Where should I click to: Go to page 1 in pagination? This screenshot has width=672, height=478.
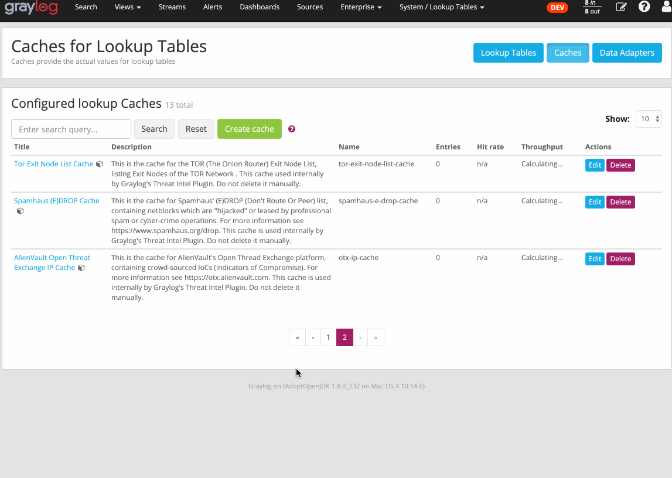point(328,337)
